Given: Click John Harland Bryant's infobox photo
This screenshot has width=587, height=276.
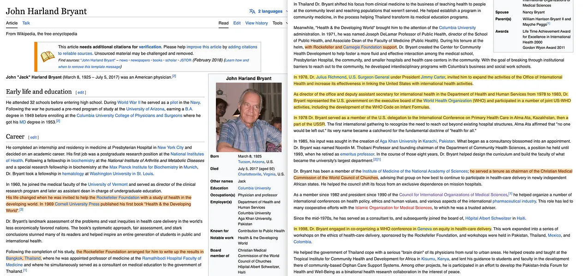Looking at the screenshot, I should click(248, 117).
